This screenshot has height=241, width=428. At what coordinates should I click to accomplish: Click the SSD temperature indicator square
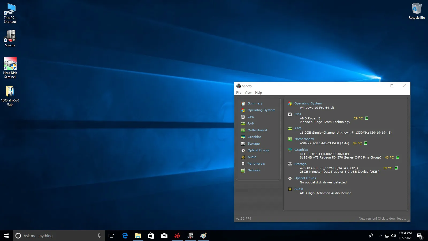point(396,168)
